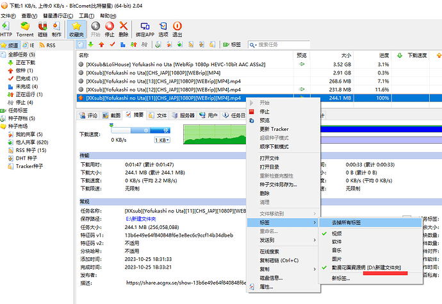Viewport: 442px width, 304px height.
Task: Click the download speed priority slider
Action: coord(140,130)
